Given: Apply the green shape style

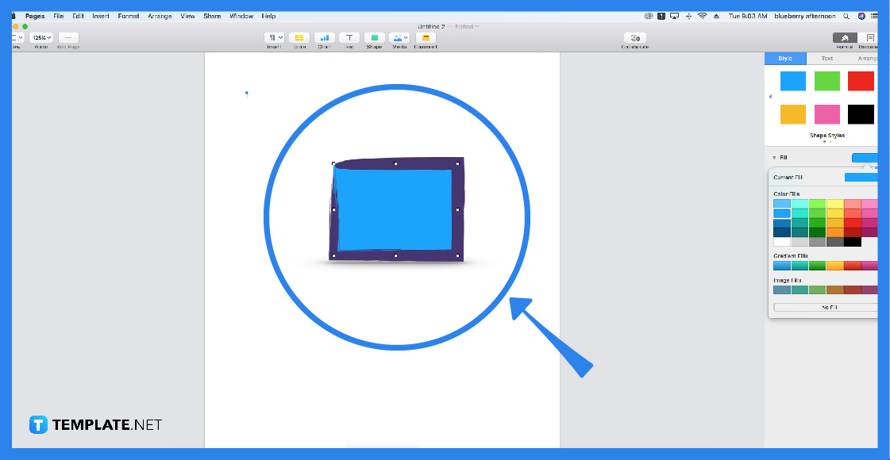Looking at the screenshot, I should 827,81.
